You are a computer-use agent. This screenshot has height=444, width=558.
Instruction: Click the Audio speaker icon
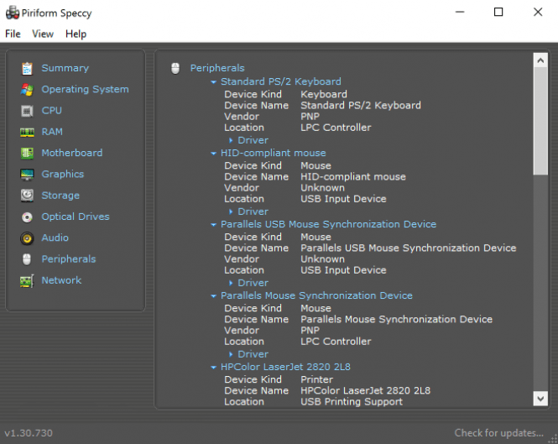click(27, 238)
